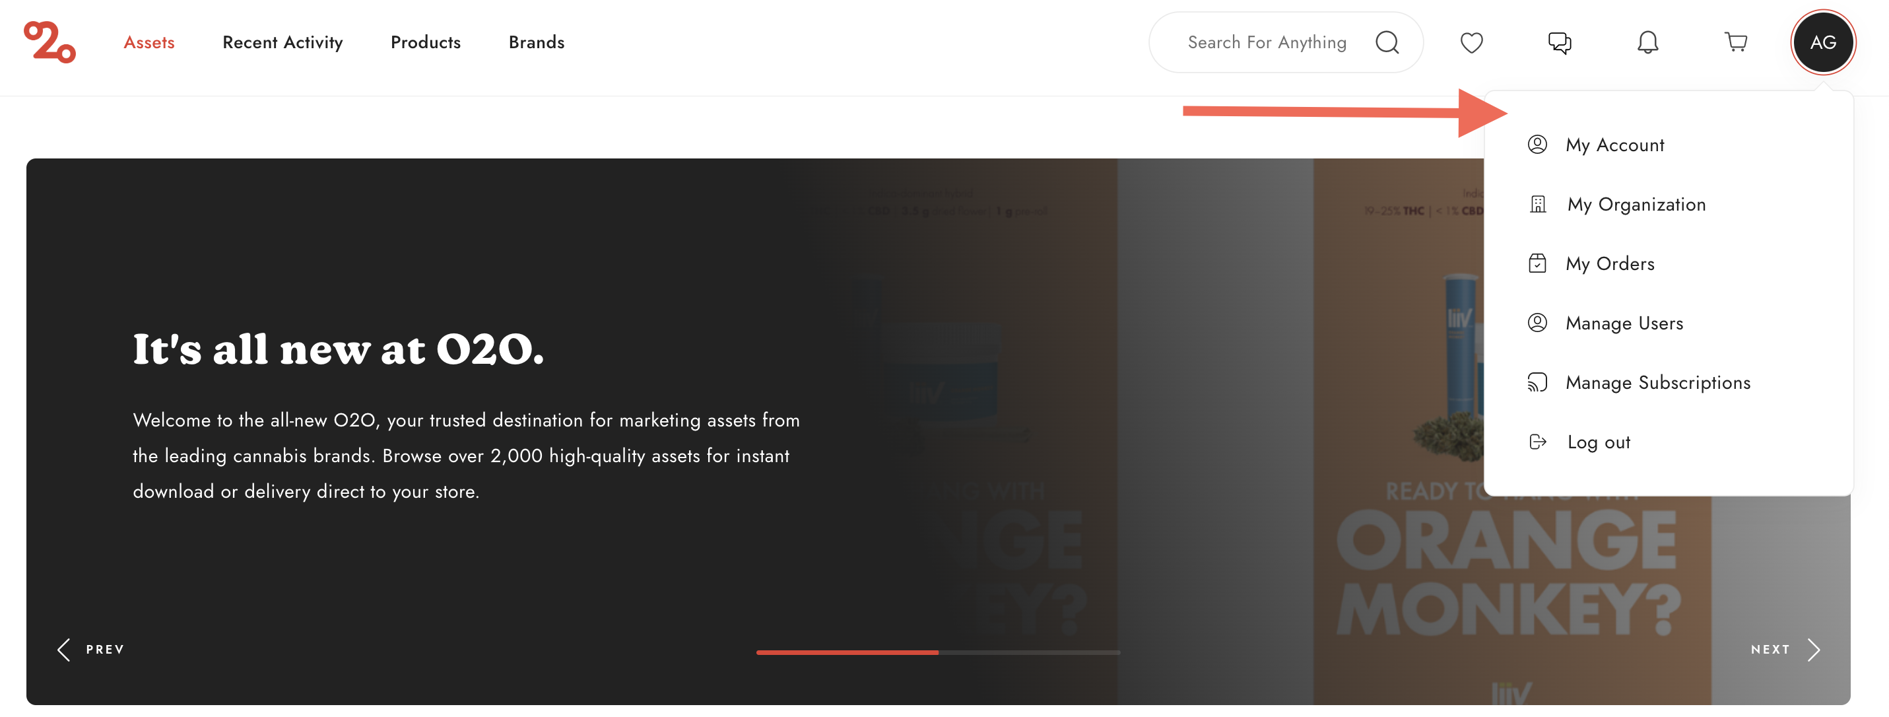The image size is (1889, 717).
Task: Open Manage Subscriptions menu entry
Action: (1657, 382)
